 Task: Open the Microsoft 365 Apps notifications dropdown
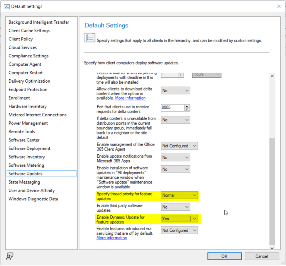(175, 158)
